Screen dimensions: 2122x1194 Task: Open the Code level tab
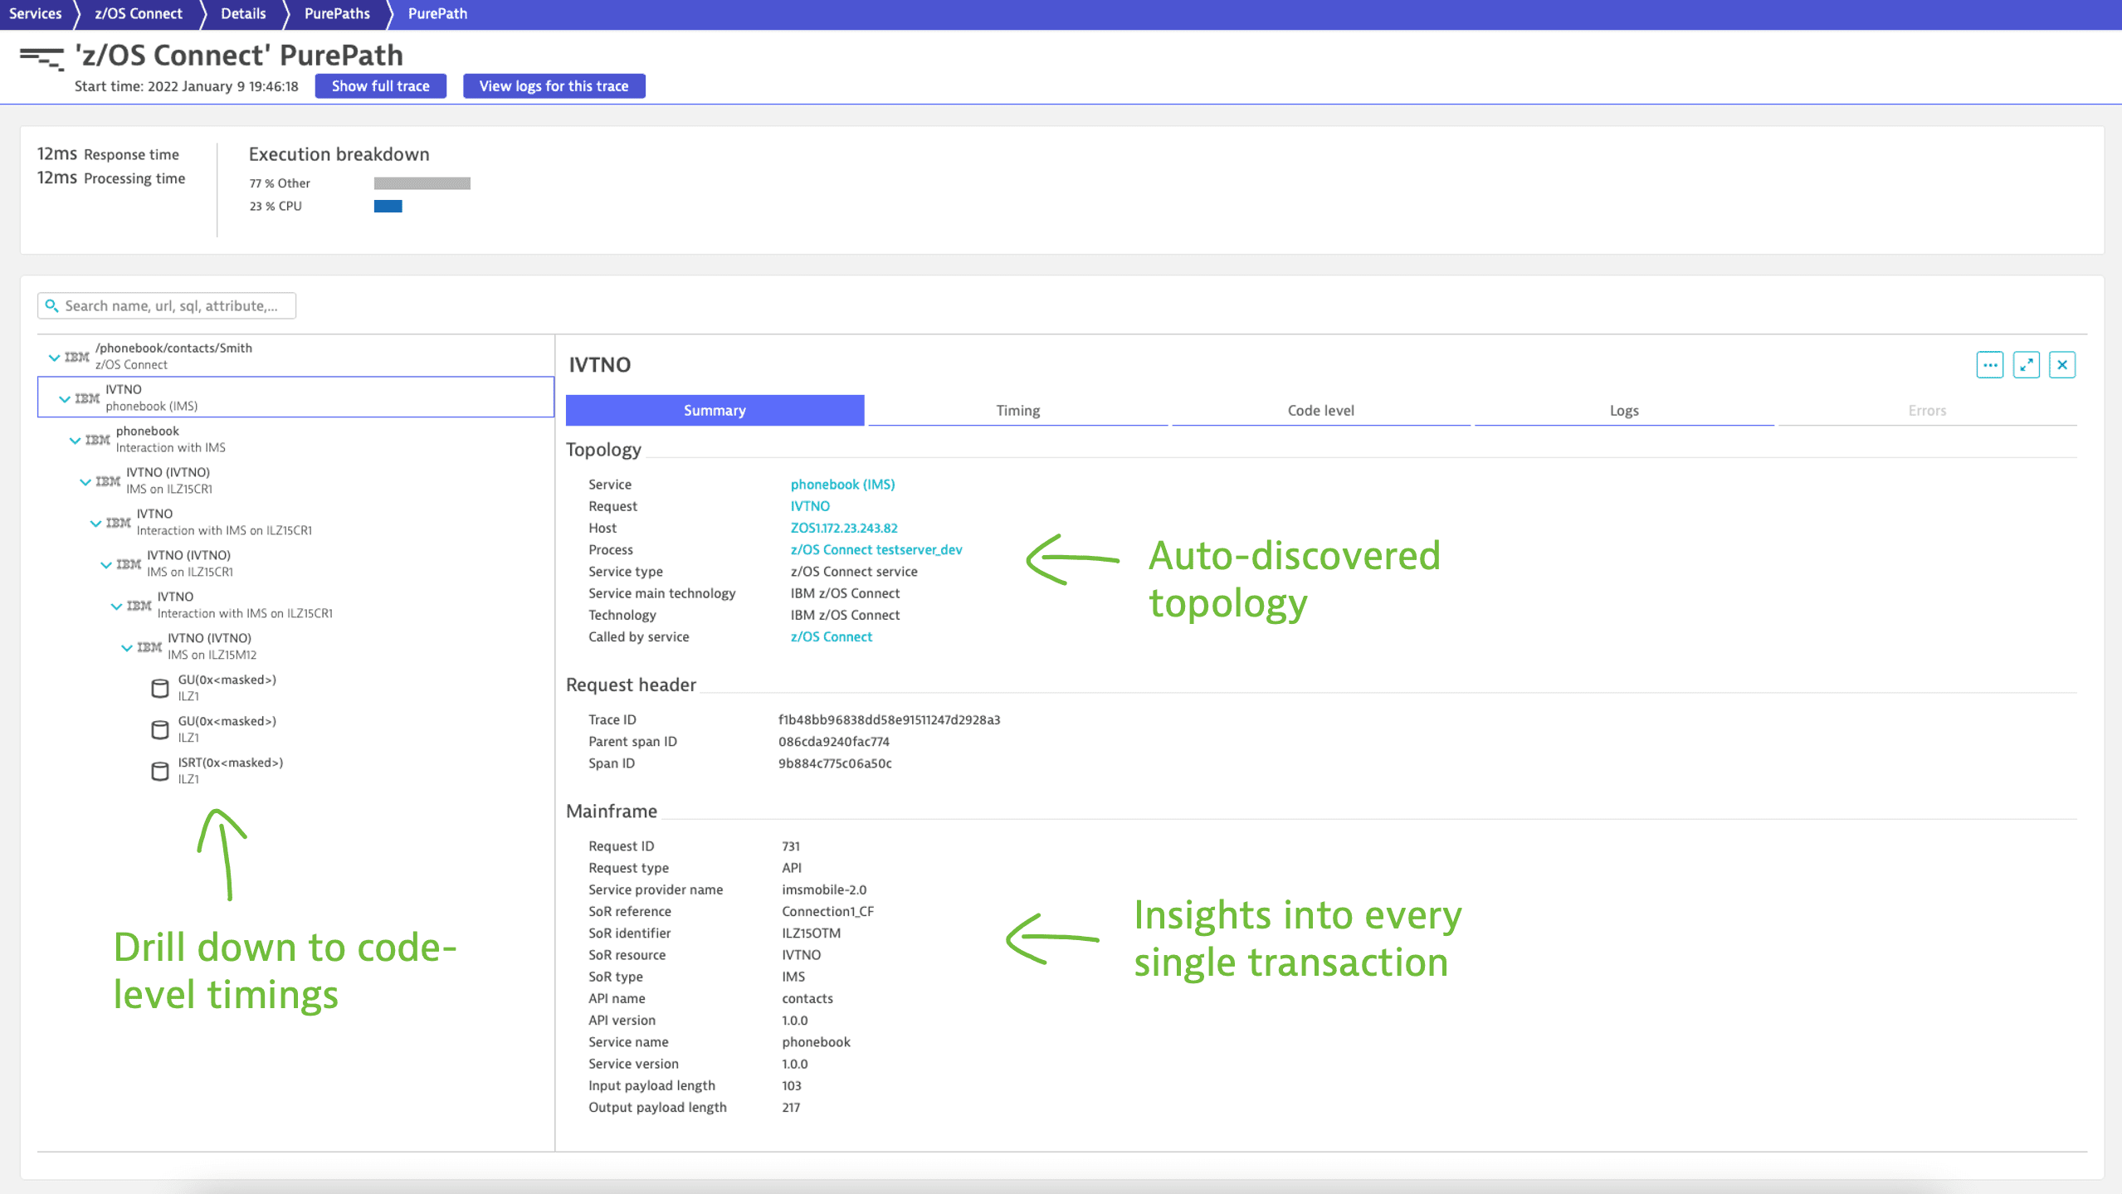1319,410
